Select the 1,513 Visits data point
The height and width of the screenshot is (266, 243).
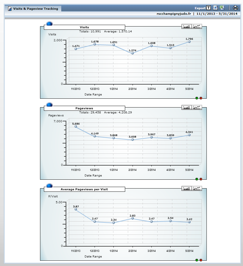click(x=171, y=48)
